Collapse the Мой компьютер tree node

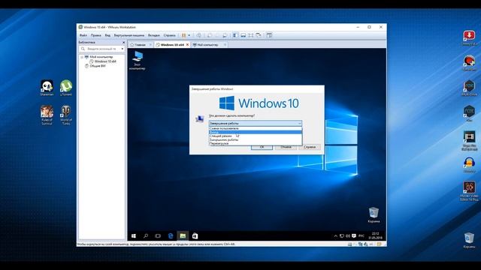pos(82,57)
